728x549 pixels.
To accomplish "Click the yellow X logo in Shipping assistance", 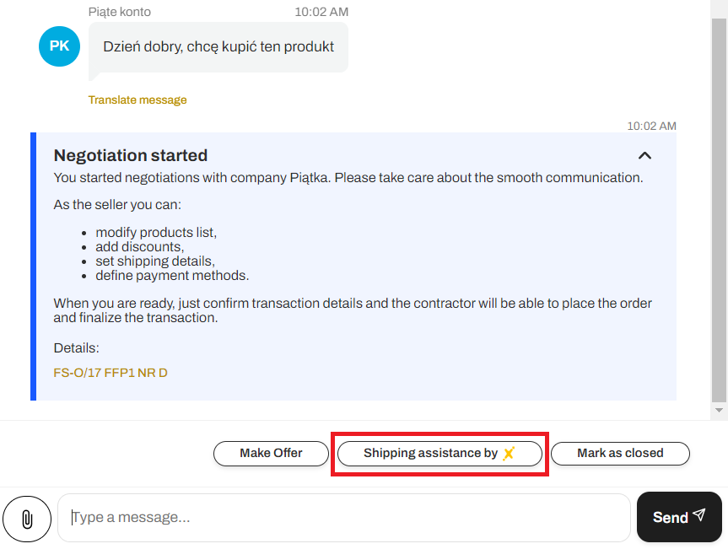I will point(509,453).
